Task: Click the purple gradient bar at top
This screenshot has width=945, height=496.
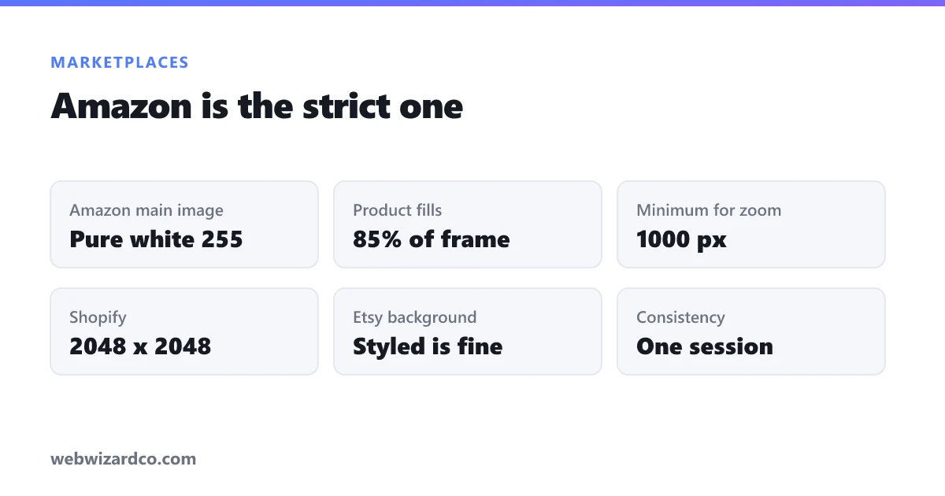Action: (x=472, y=3)
